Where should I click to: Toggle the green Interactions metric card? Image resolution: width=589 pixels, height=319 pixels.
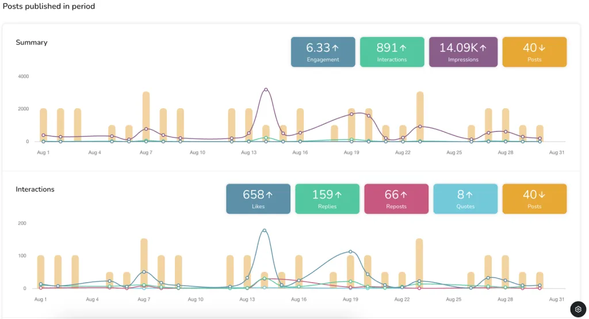coord(392,52)
